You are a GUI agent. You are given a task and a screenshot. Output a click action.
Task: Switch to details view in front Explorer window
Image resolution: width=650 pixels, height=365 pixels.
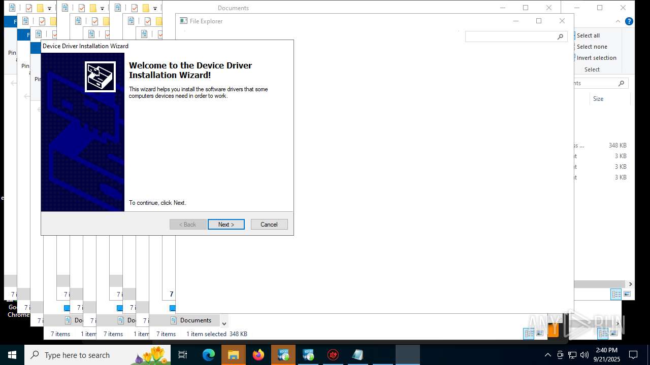529,333
